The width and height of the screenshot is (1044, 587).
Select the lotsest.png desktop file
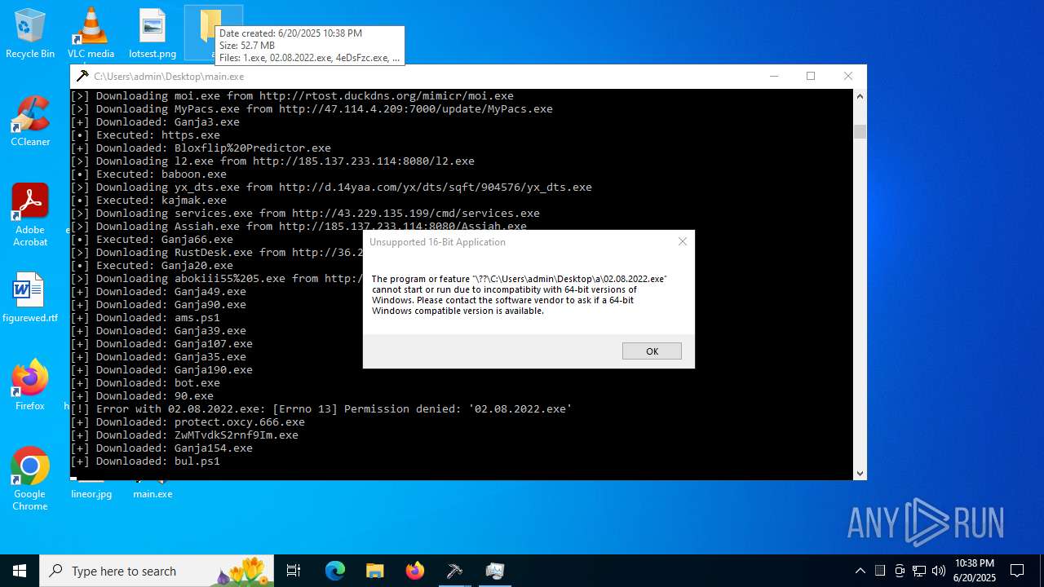[x=153, y=33]
